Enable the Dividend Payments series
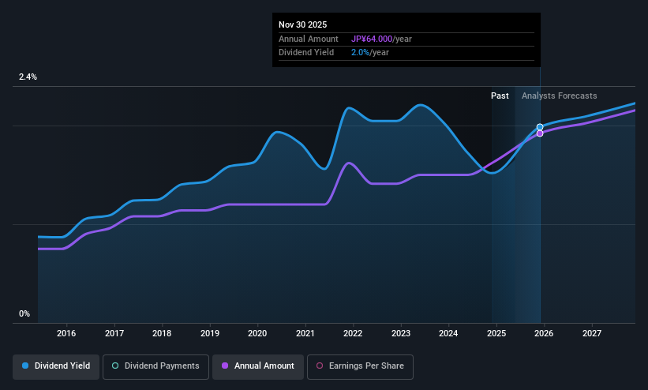Viewport: 648px width, 390px height. coord(155,366)
